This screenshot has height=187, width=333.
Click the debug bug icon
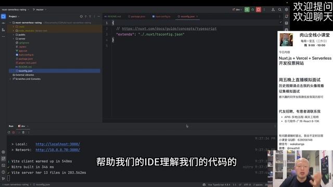coord(253,9)
